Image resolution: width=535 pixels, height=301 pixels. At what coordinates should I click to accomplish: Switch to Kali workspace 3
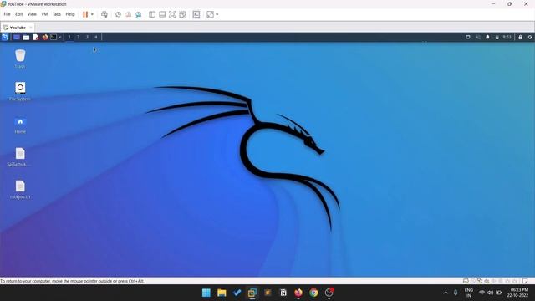(x=87, y=37)
